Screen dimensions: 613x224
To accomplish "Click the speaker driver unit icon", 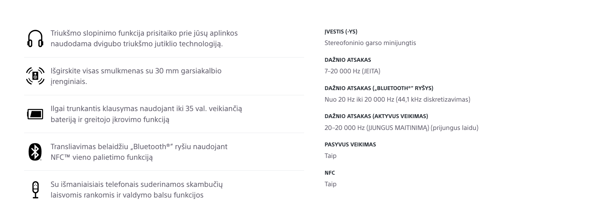I will [35, 76].
